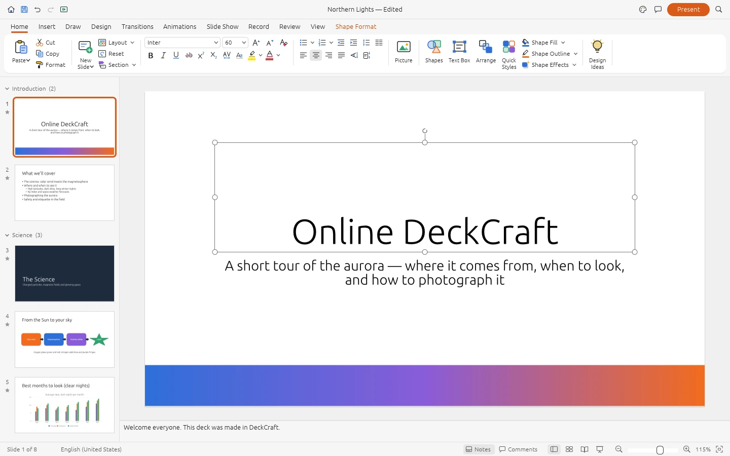Screen dimensions: 730x456
Task: Align text right
Action: tap(328, 55)
